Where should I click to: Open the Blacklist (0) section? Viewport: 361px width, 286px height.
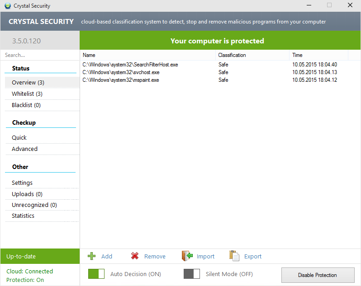(26, 105)
